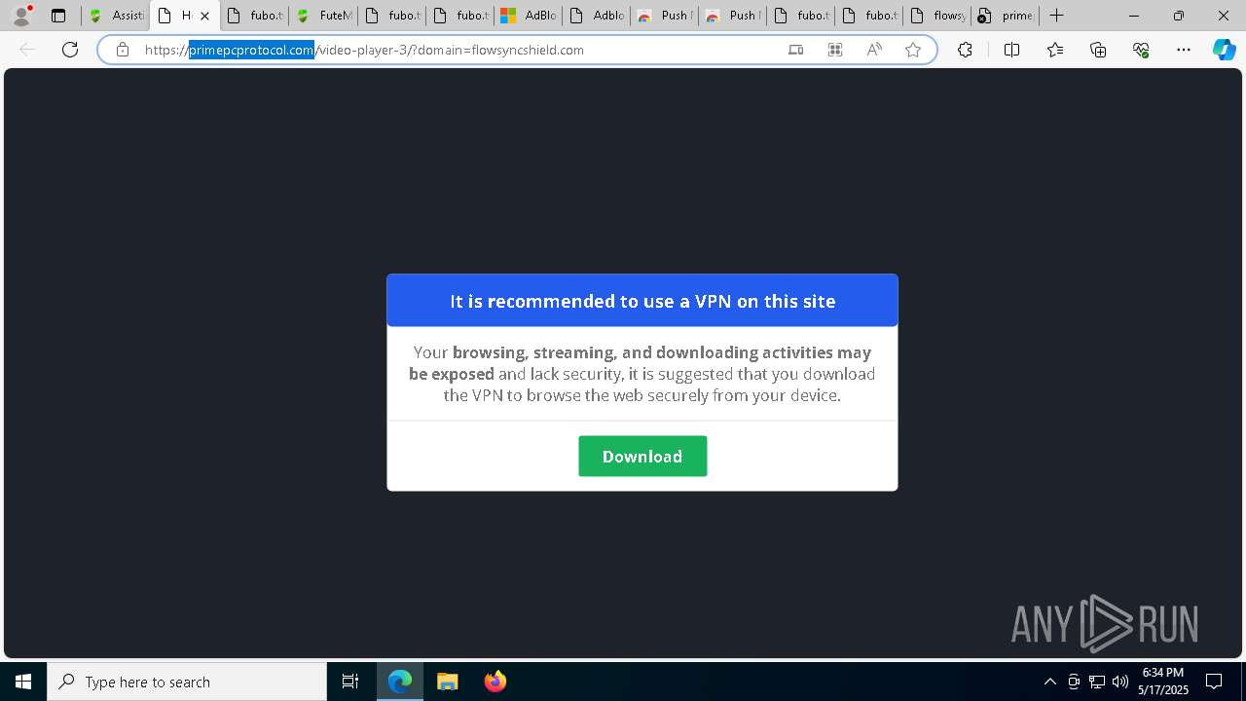Start Read Aloud from address bar
1246x701 pixels.
click(874, 50)
